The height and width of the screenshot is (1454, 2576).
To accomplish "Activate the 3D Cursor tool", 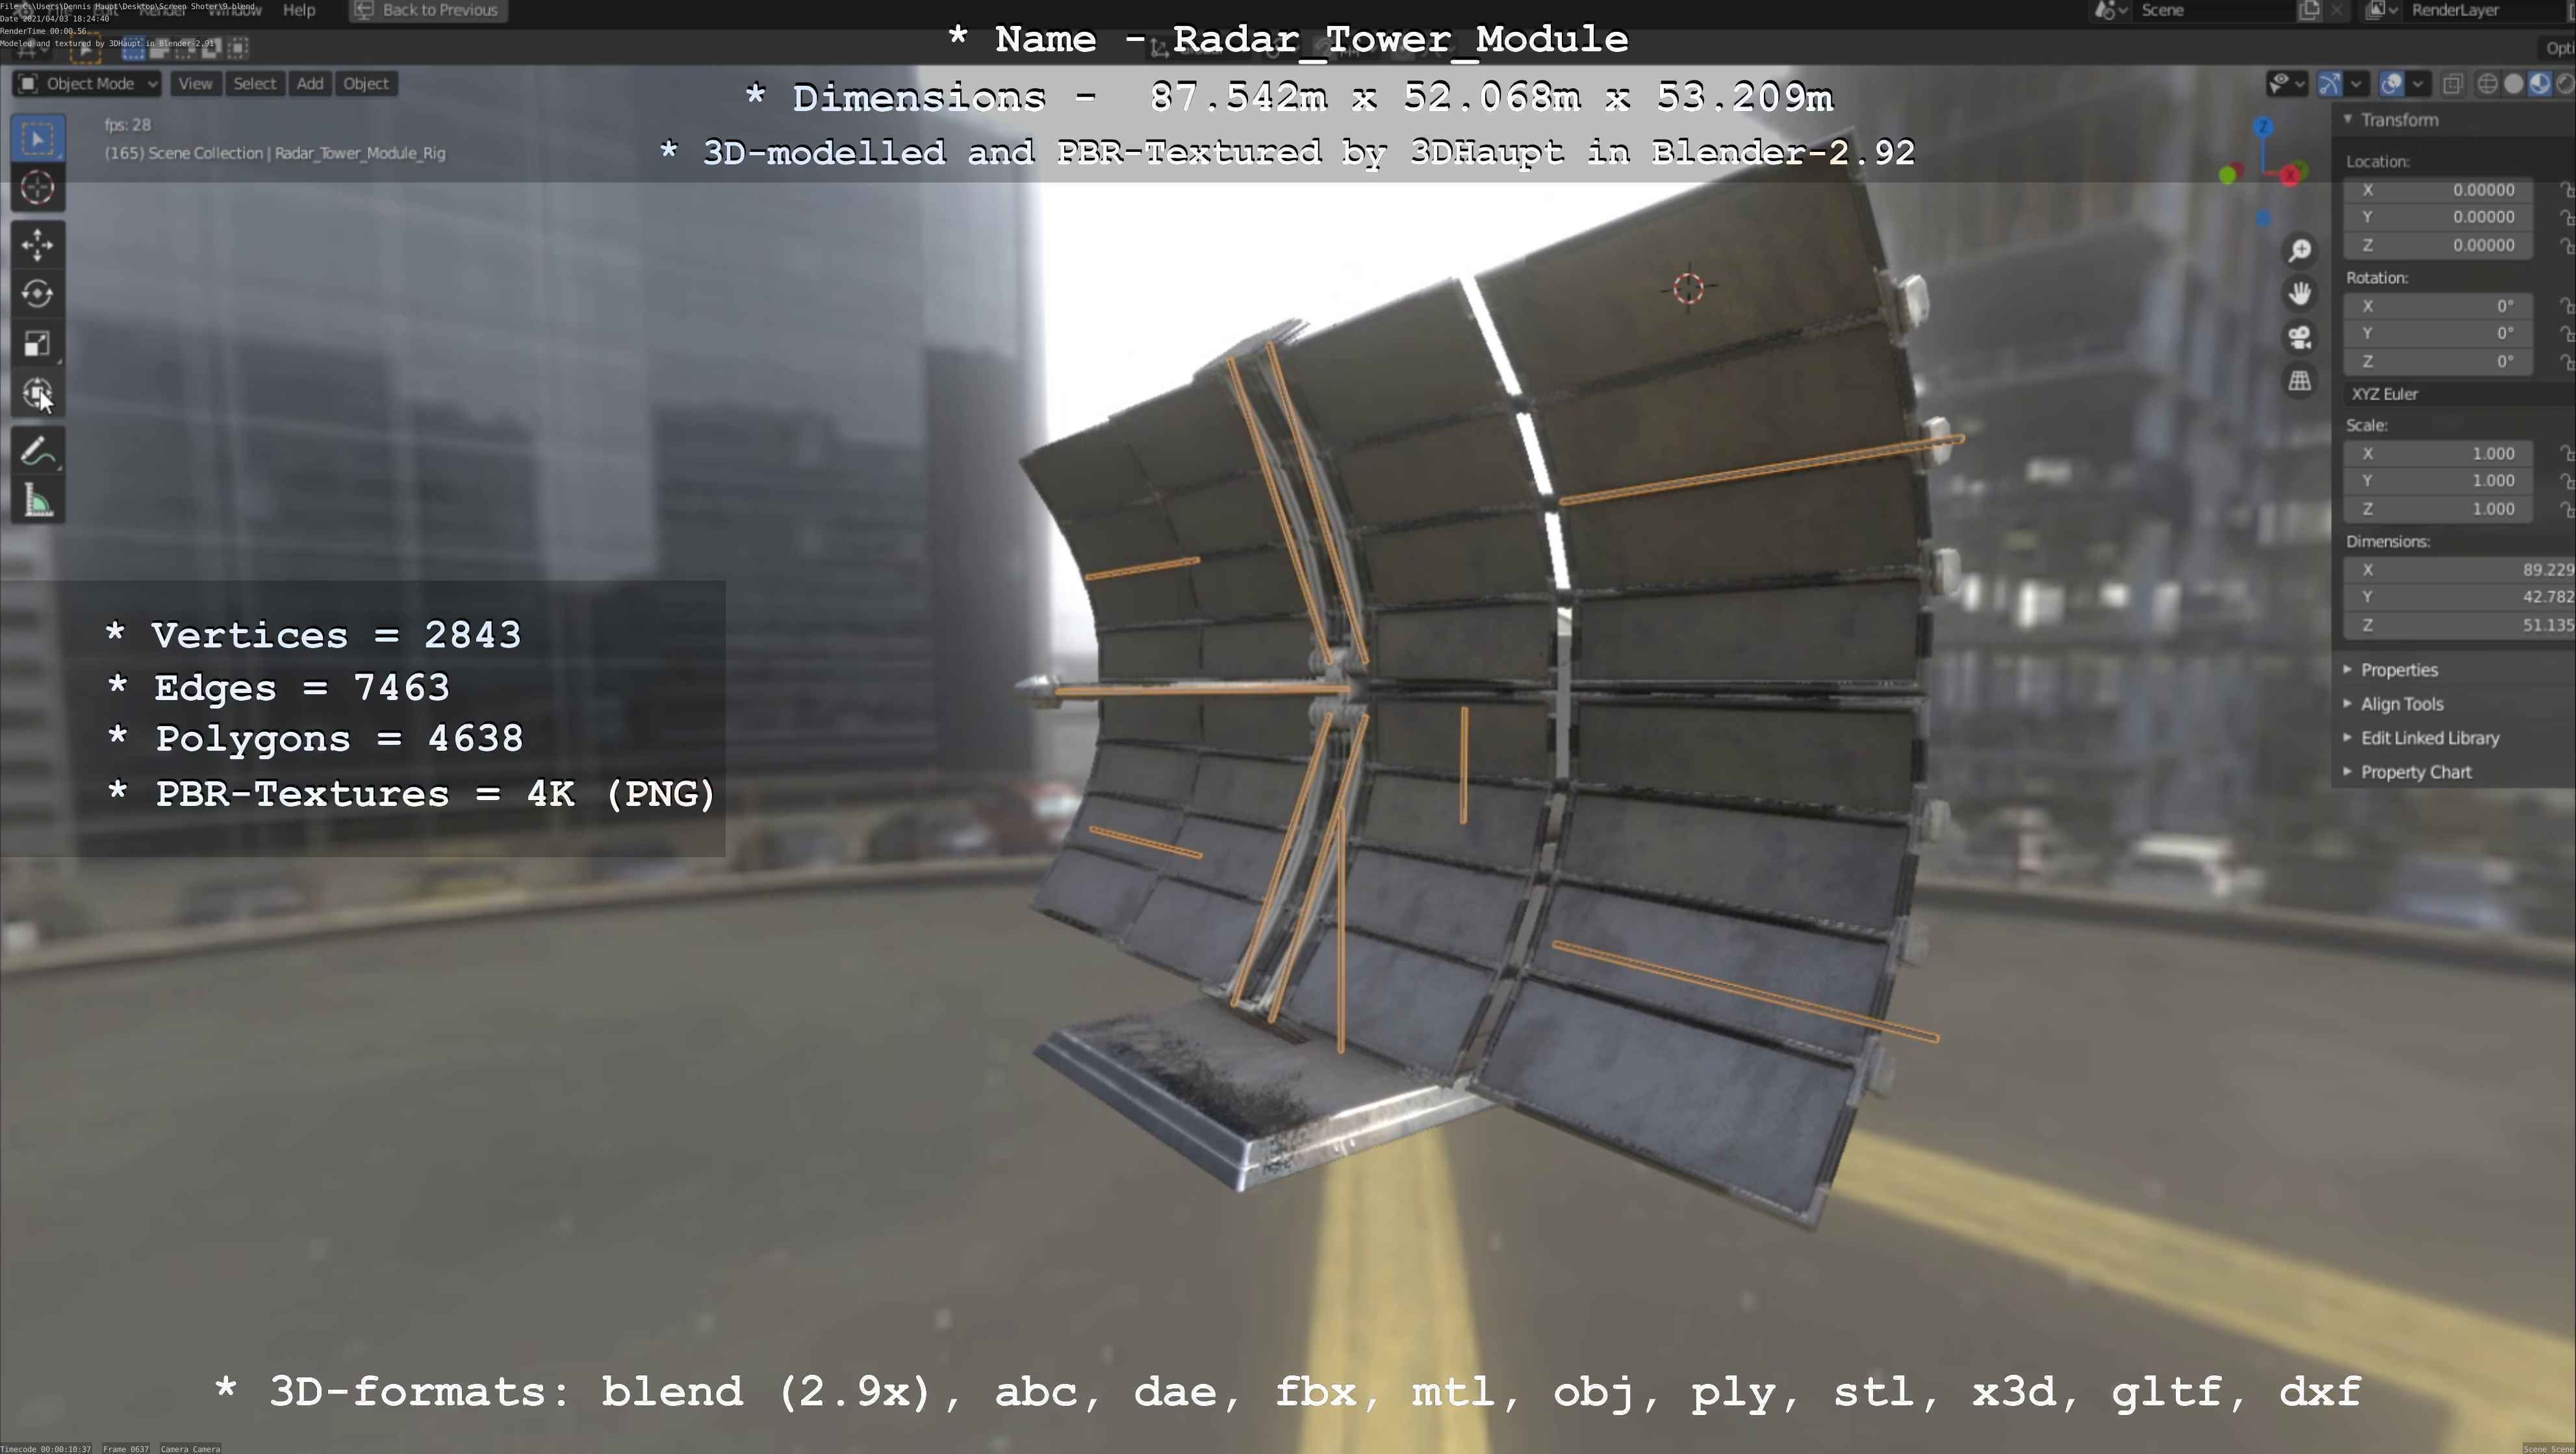I will pyautogui.click(x=38, y=188).
